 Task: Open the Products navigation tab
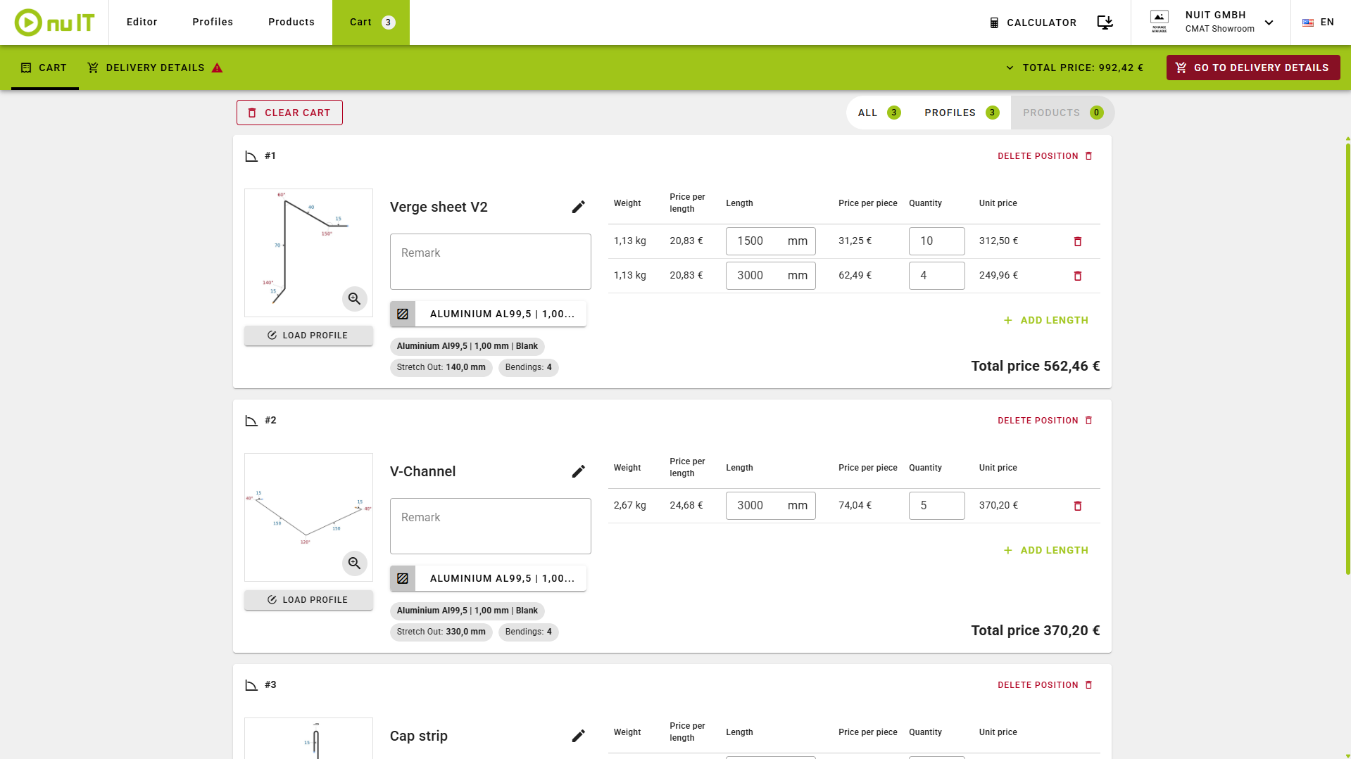pyautogui.click(x=291, y=22)
